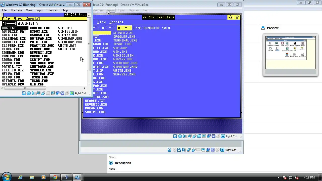The image size is (322, 181).
Task: Open guest View menu in Windows 1.0 MS-DOS Executive
Action: [x=18, y=19]
